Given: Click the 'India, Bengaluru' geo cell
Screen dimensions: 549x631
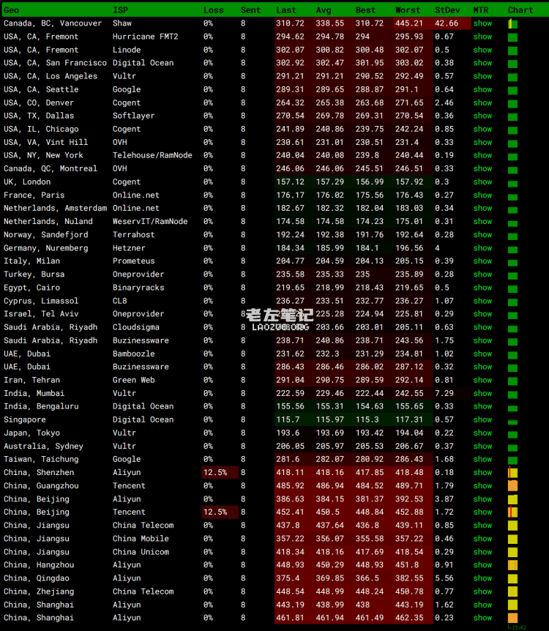Looking at the screenshot, I should [41, 406].
